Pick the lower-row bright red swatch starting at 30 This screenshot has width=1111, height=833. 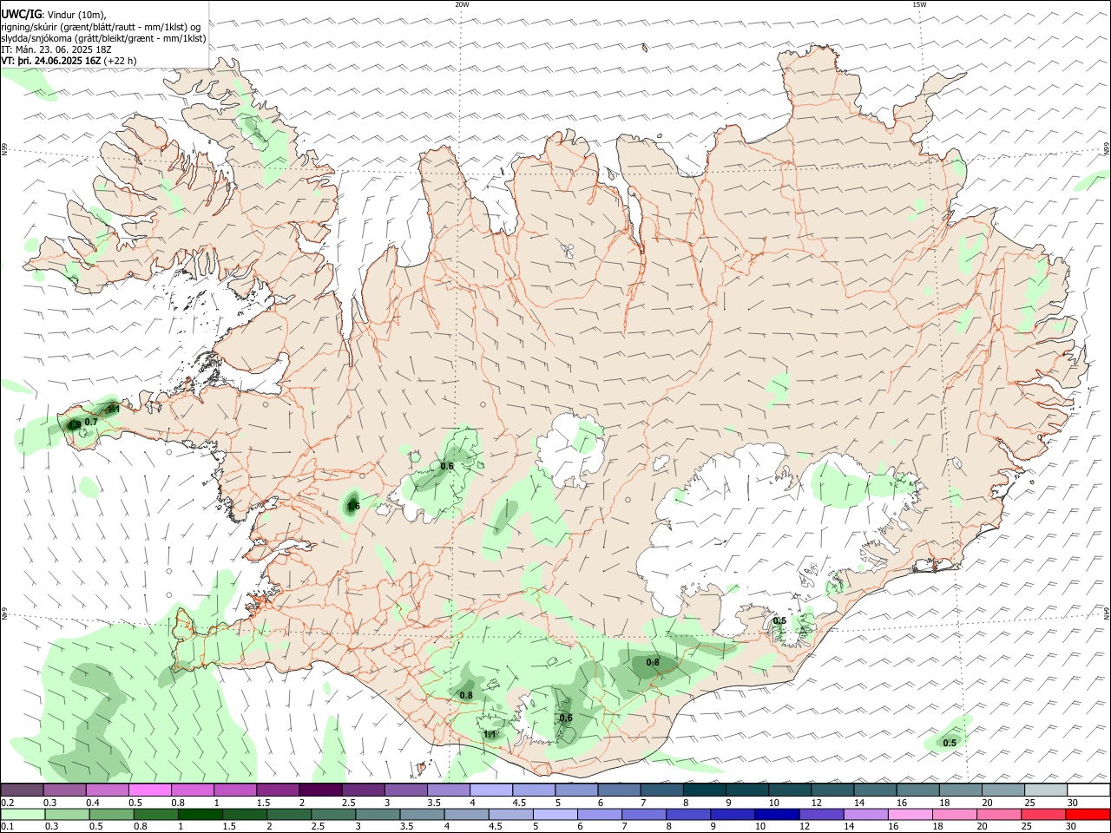[1088, 815]
